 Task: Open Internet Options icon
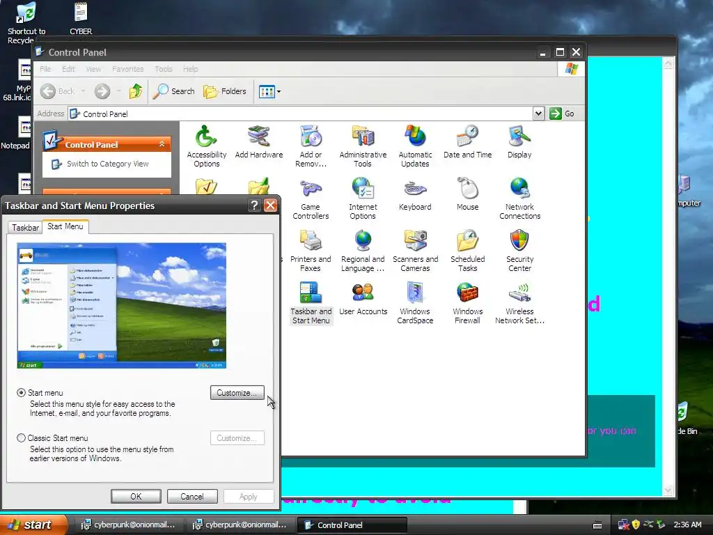[363, 199]
